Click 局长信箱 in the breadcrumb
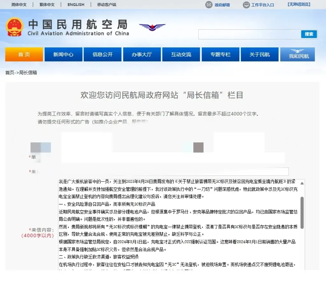The height and width of the screenshot is (294, 326). 28,73
